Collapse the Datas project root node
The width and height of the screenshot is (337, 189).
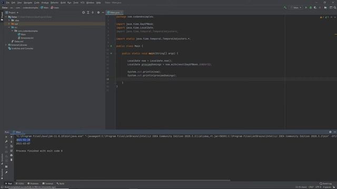point(6,17)
